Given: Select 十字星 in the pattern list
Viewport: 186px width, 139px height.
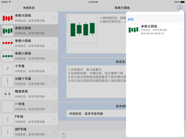Looking at the screenshot, I should tap(29, 69).
